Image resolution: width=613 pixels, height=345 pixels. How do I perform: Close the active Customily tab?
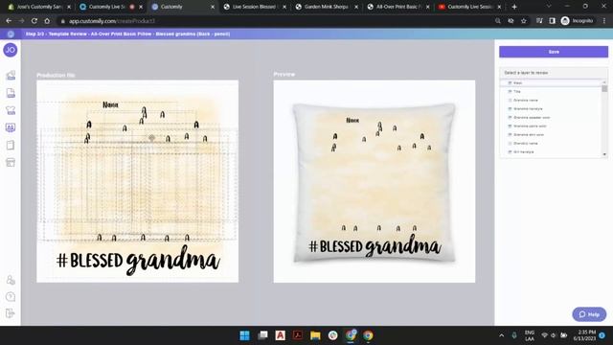213,7
